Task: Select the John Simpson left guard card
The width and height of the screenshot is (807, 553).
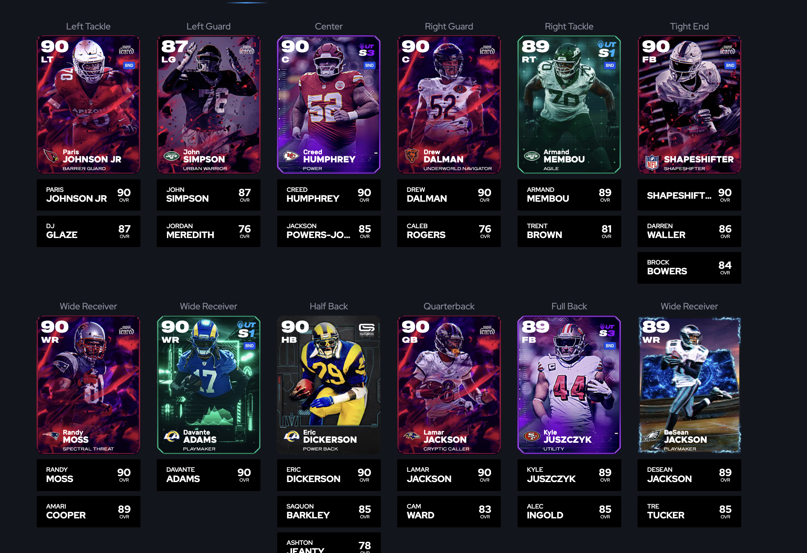Action: point(208,104)
